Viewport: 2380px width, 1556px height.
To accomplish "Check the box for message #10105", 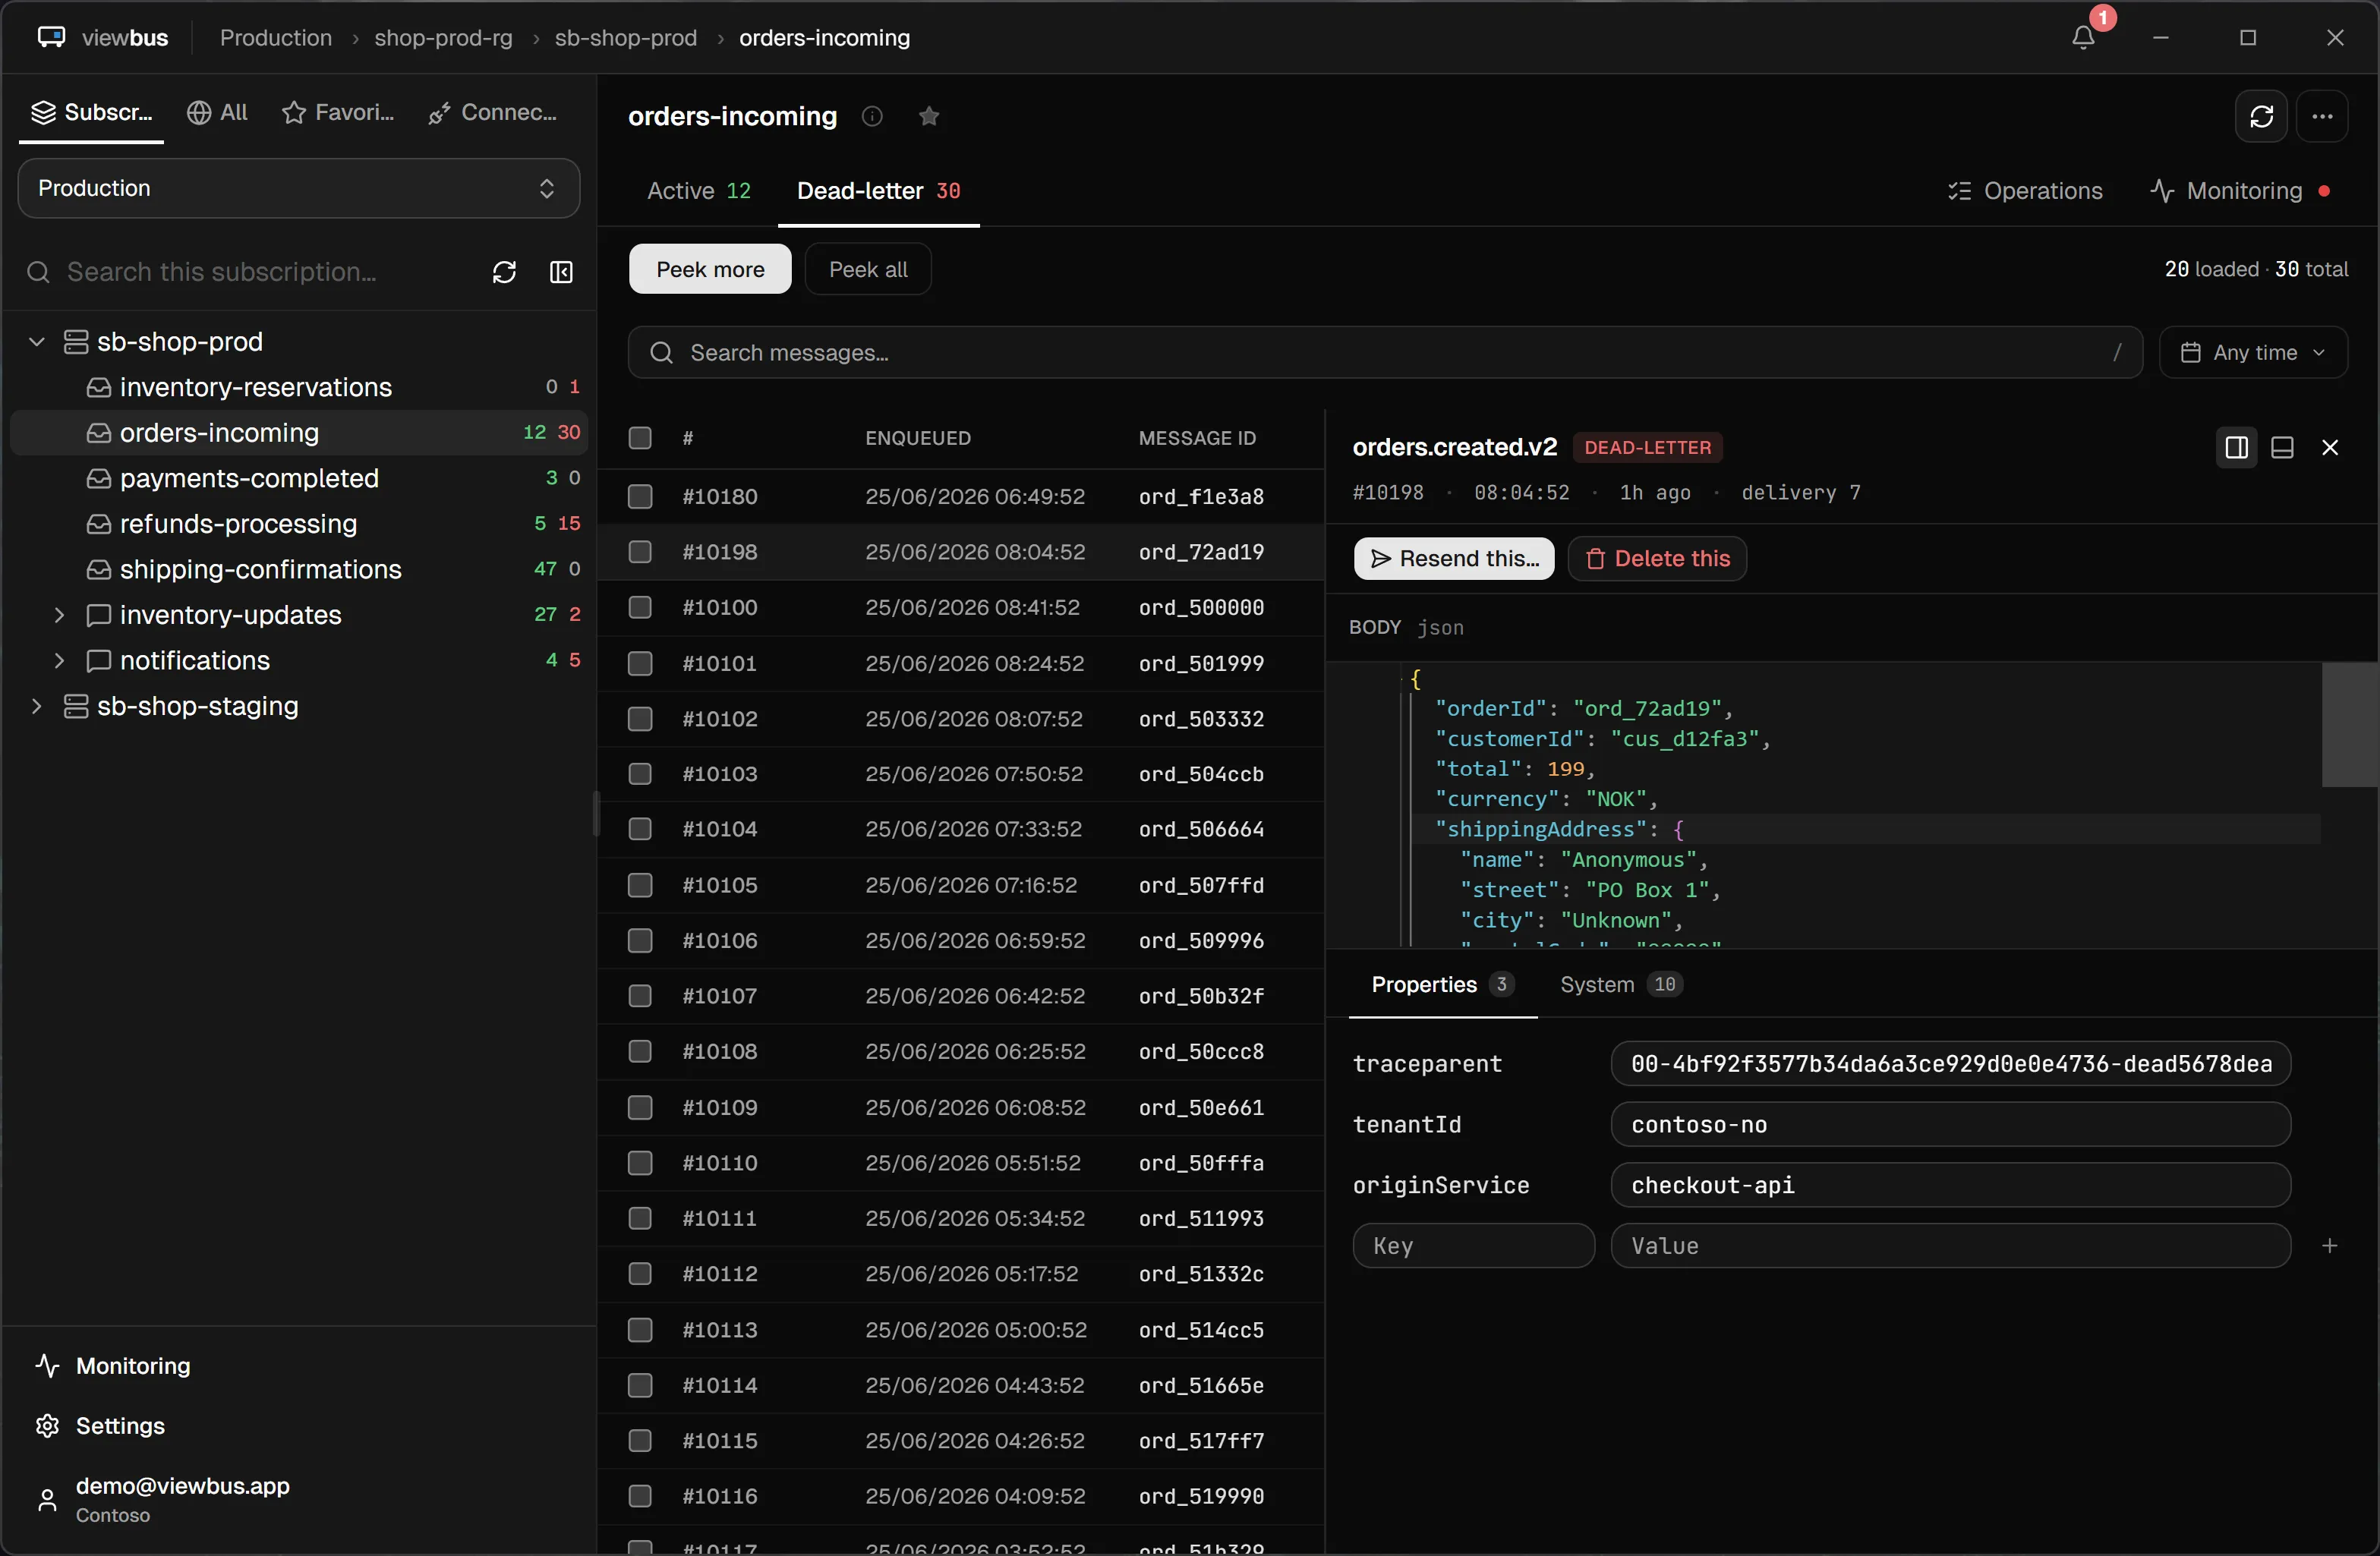I will 640,886.
